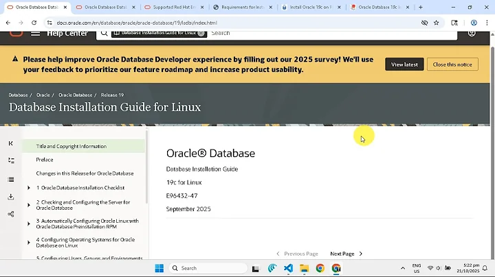Open the Preface contents entry
This screenshot has height=277, width=495.
tap(45, 160)
